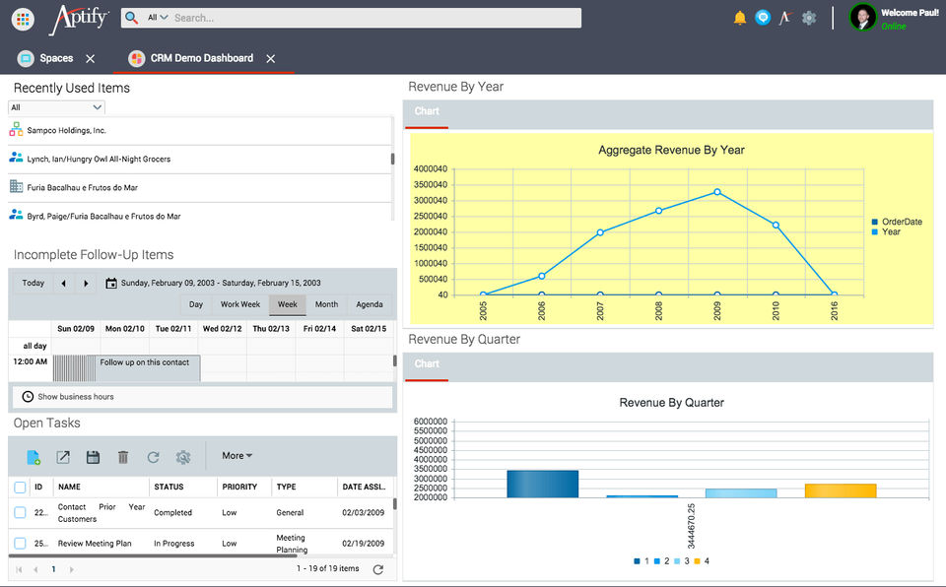946x587 pixels.
Task: Click the save disk icon in Open Tasks
Action: point(93,457)
